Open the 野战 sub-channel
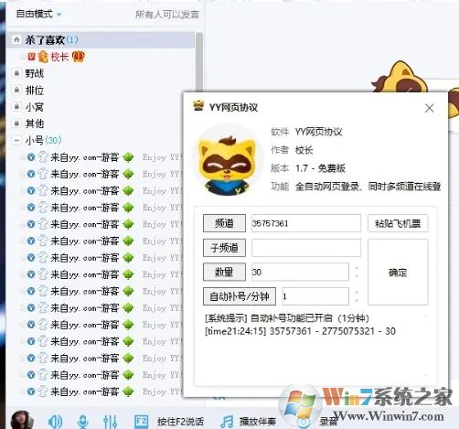Image resolution: width=459 pixels, height=429 pixels. [x=35, y=73]
